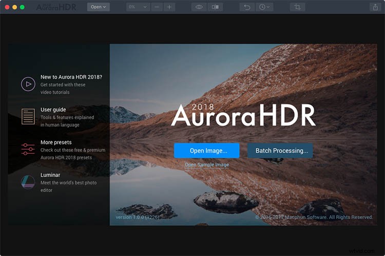385x256 pixels.
Task: Click the version 1.0.0 (1226) text
Action: click(138, 217)
